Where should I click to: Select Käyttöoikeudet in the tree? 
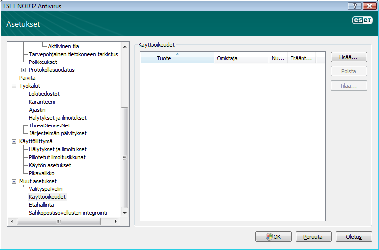(47, 197)
